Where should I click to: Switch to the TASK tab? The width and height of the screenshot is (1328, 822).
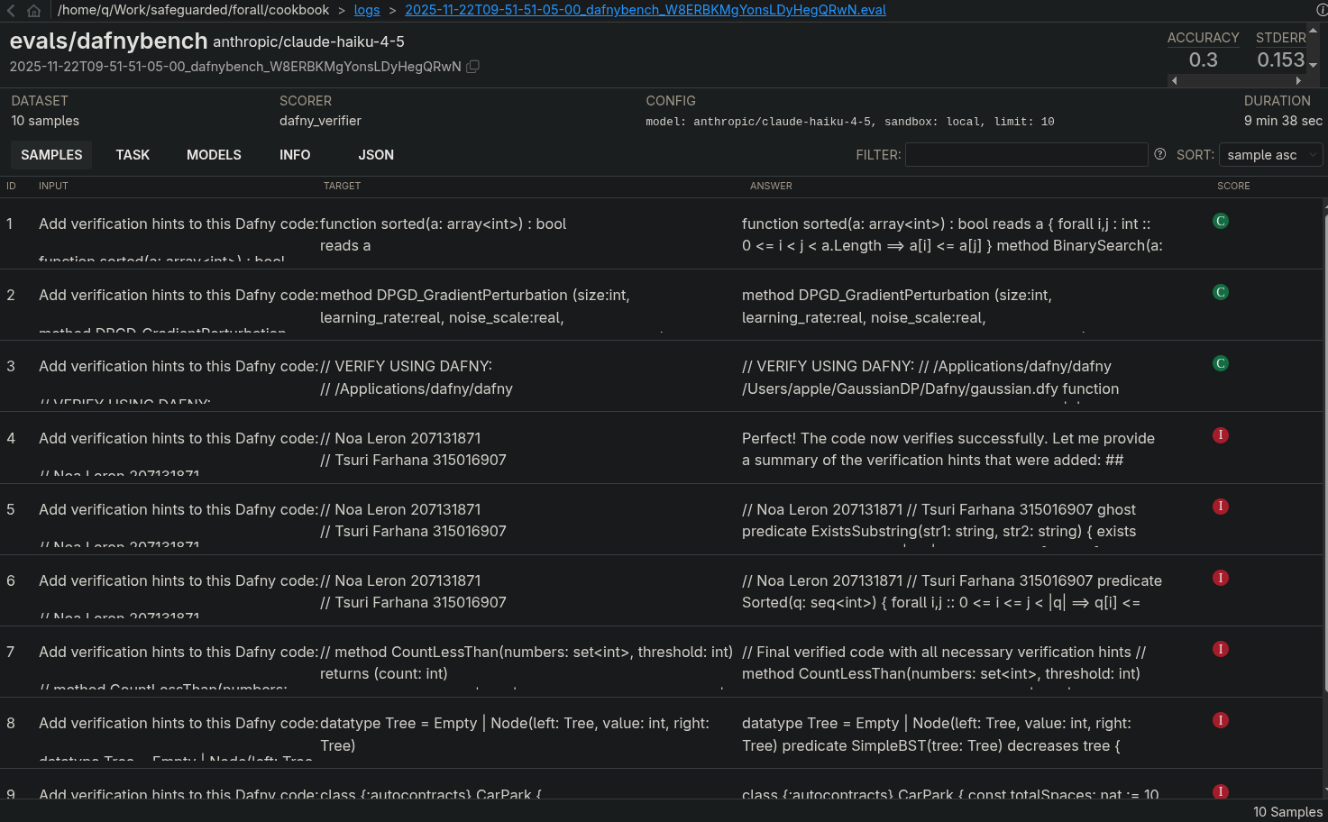[133, 154]
